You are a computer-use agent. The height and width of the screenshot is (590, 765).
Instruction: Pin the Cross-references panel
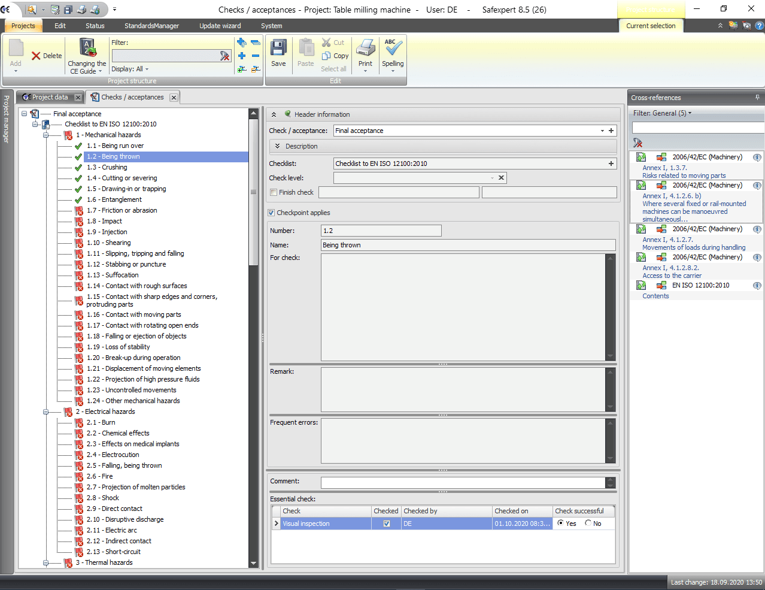(x=757, y=98)
